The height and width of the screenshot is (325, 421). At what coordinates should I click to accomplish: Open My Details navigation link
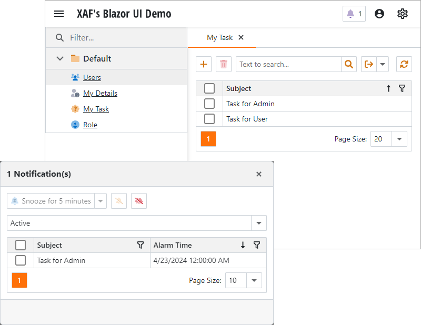(100, 93)
